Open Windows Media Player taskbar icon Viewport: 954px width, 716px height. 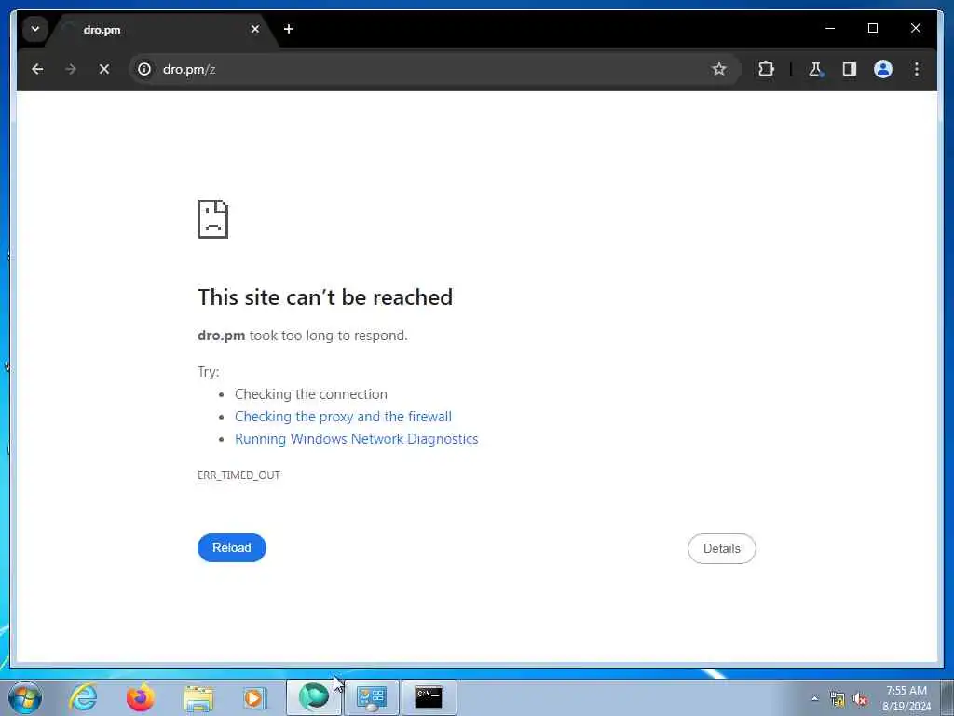pos(255,697)
